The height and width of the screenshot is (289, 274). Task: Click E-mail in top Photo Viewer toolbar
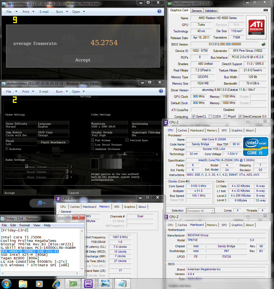44,12
